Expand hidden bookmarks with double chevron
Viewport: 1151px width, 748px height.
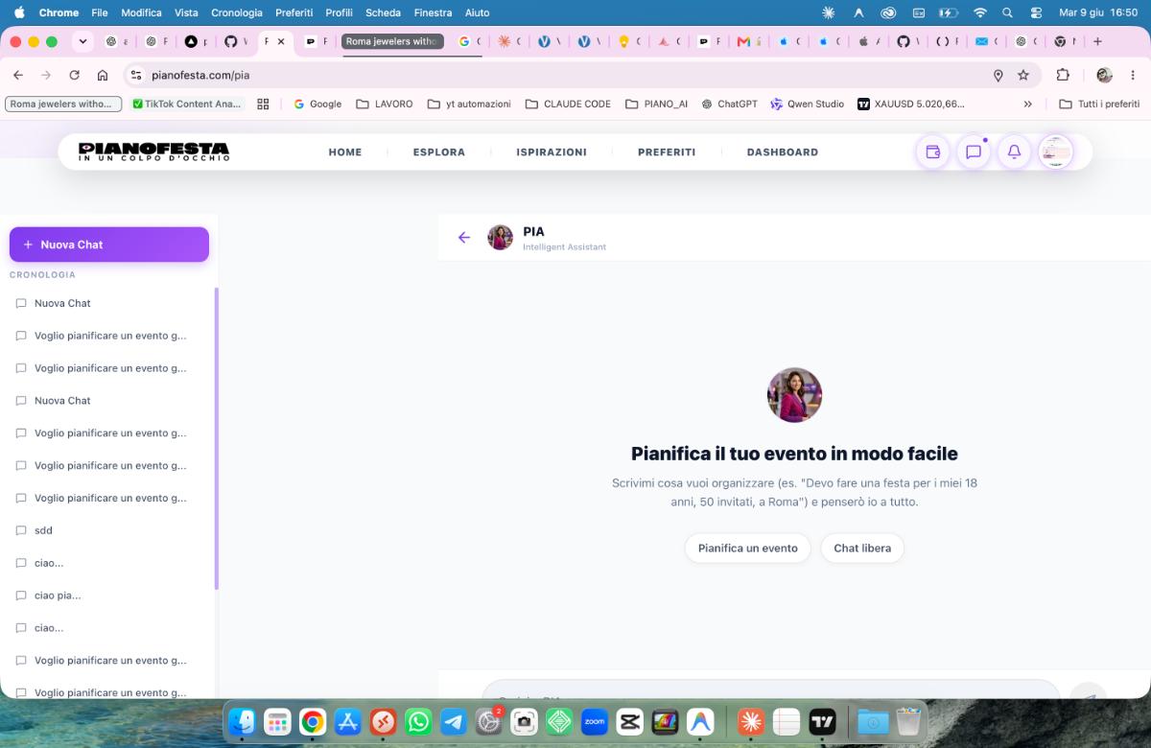coord(1027,104)
